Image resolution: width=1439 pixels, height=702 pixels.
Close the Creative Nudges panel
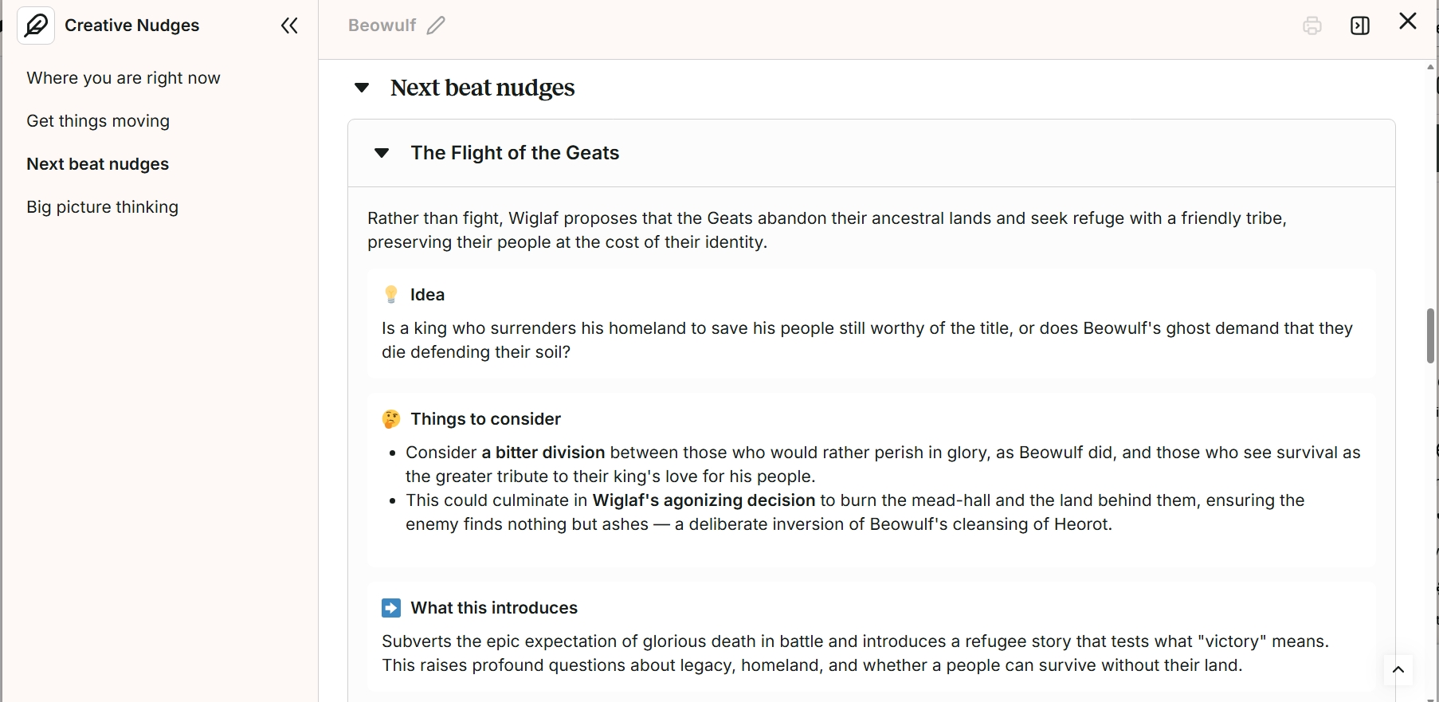1408,22
